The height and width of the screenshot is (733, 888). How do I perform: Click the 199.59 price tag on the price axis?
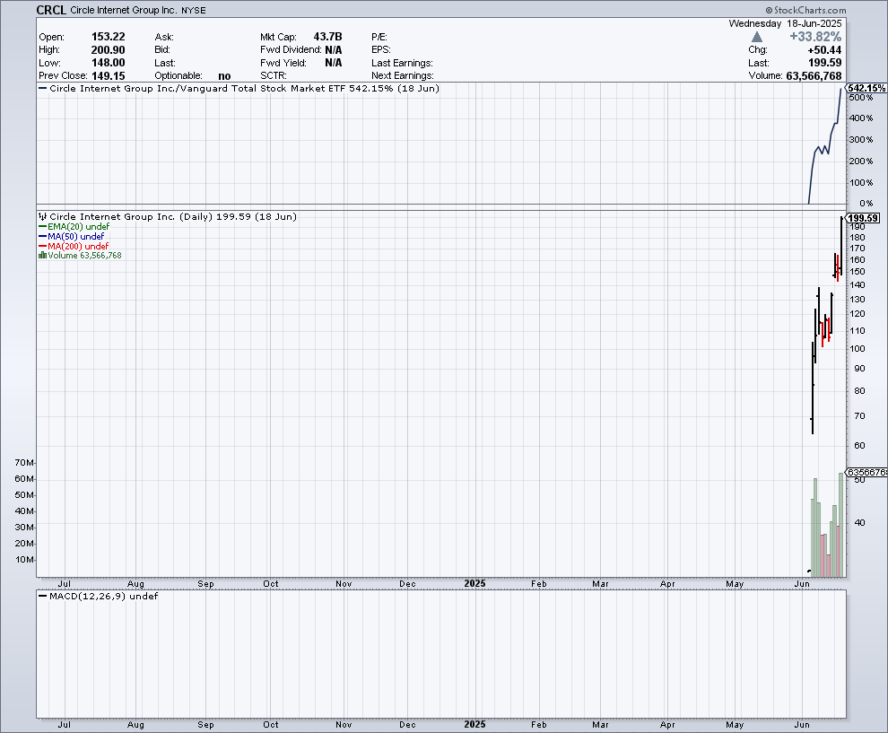point(863,218)
